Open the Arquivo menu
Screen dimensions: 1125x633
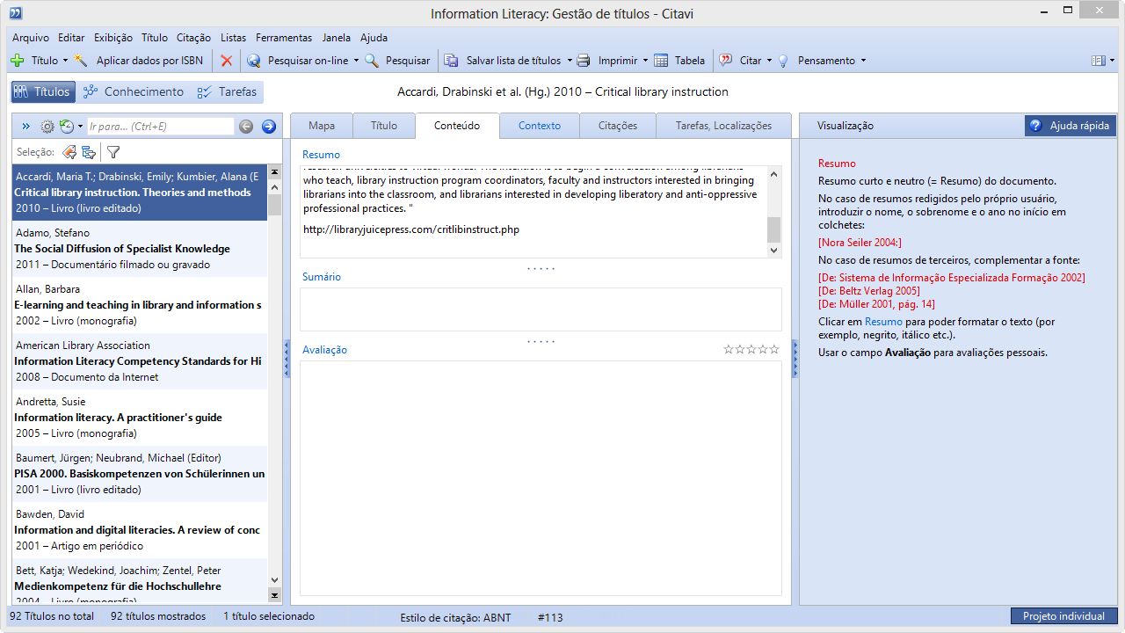click(31, 38)
